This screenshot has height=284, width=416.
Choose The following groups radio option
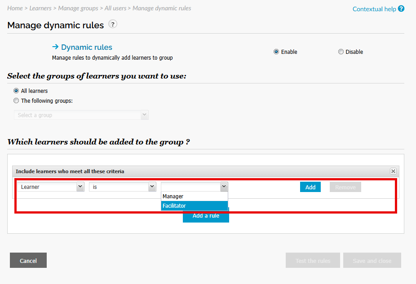pyautogui.click(x=16, y=101)
